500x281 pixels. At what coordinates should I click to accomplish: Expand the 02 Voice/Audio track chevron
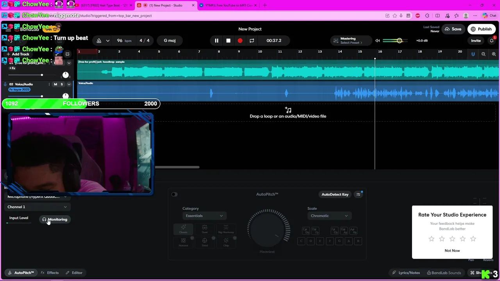point(69,84)
